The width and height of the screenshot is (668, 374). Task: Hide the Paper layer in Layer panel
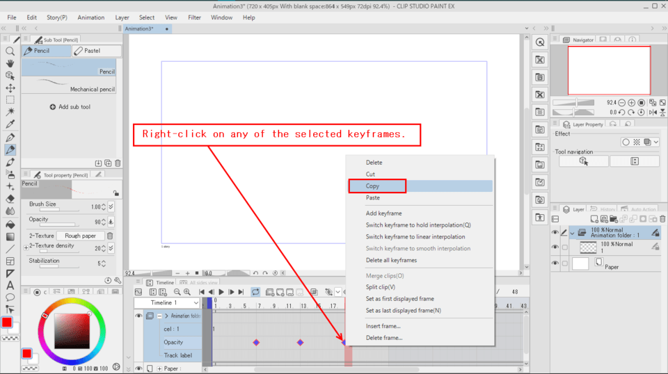555,263
